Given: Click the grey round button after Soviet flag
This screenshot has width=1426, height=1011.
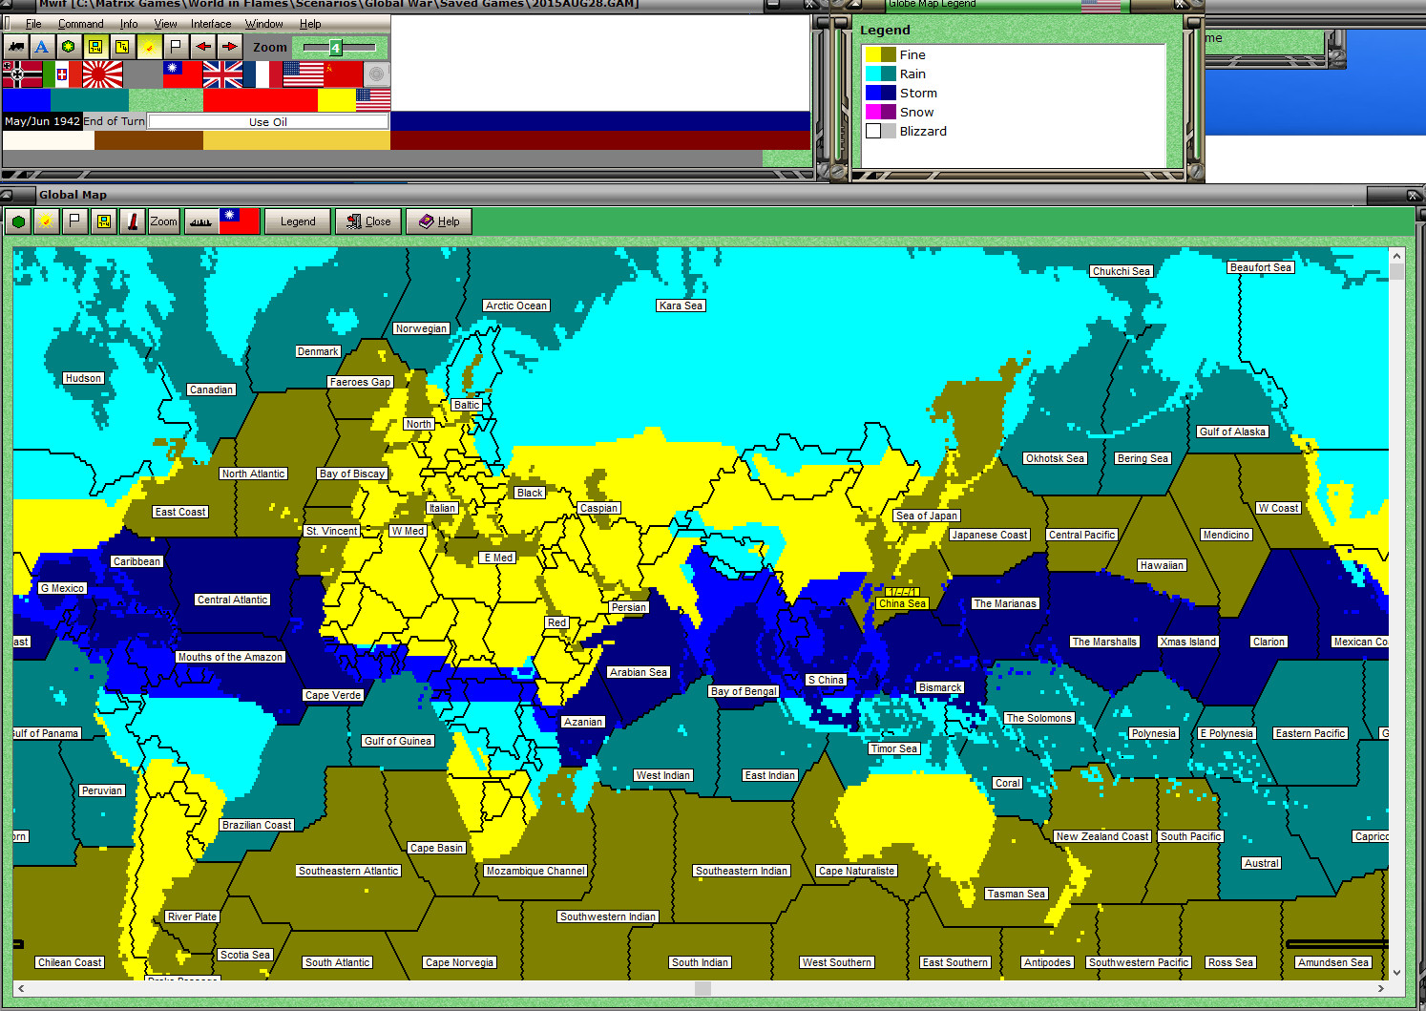Looking at the screenshot, I should tap(377, 74).
